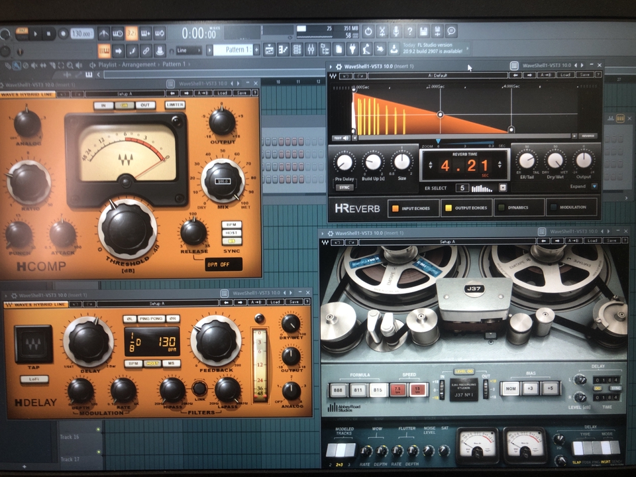Viewport: 636px width, 477px height.
Task: Click the microphone recording icon
Action: pyautogui.click(x=396, y=31)
